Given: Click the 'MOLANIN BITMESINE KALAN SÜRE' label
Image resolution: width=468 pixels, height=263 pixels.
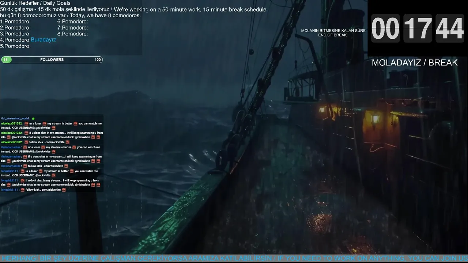Looking at the screenshot, I should 333,31.
